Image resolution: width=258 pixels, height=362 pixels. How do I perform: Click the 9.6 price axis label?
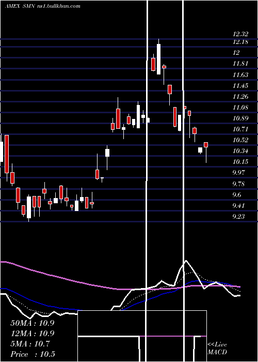pyautogui.click(x=237, y=195)
